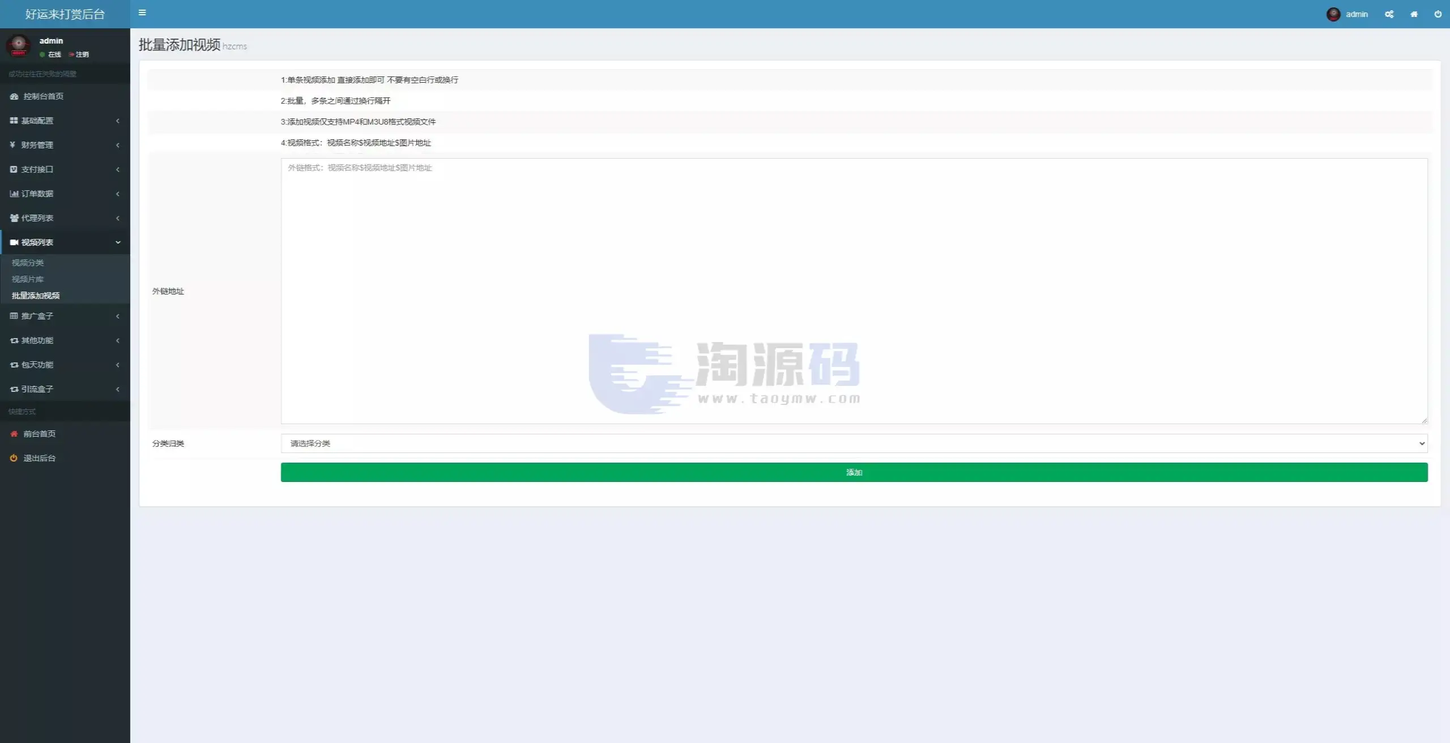Click the yen icon beside 财务管理
The width and height of the screenshot is (1450, 743).
[x=12, y=145]
